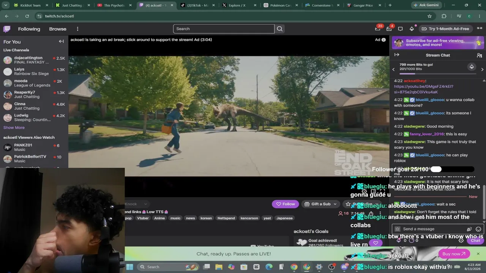486x273 pixels.
Task: Go to the Twitch home logo
Action: click(7, 29)
